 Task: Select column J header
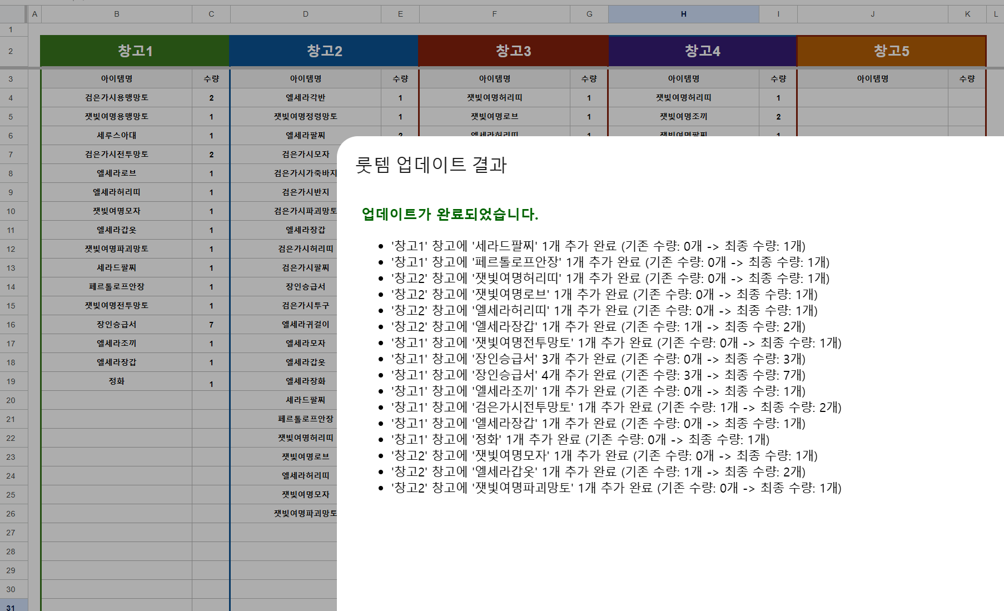[x=873, y=14]
